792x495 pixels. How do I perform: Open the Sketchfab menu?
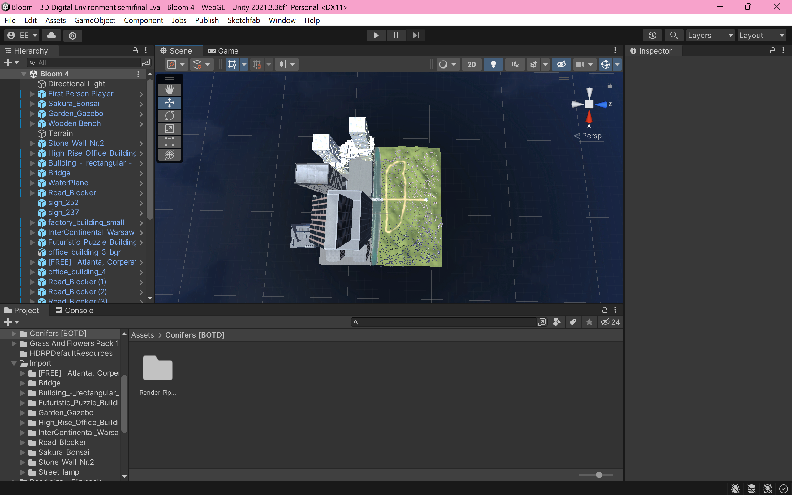[x=243, y=20]
